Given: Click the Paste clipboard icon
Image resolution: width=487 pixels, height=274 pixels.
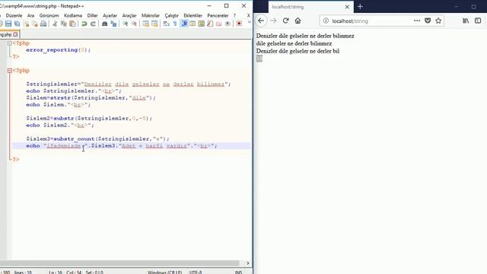Looking at the screenshot, I should (x=72, y=24).
